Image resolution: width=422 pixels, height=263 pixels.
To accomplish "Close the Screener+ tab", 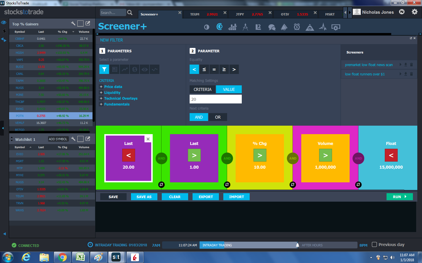I will click(x=180, y=13).
